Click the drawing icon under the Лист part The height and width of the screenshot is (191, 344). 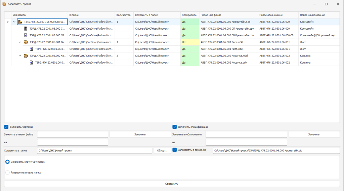click(31, 49)
